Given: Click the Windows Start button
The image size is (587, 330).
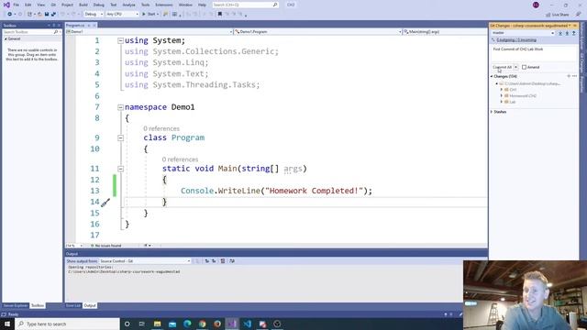Looking at the screenshot, I should 7,324.
